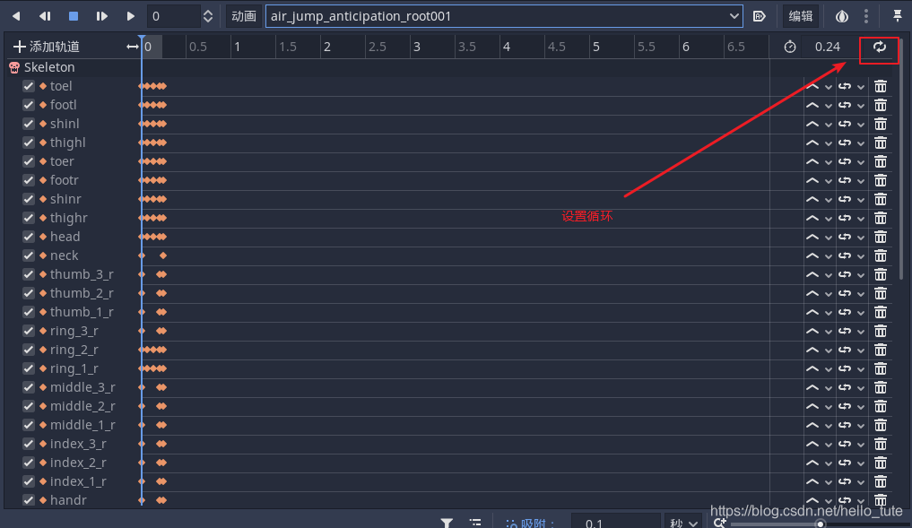The width and height of the screenshot is (912, 528).
Task: Delete the neck track
Action: pyautogui.click(x=881, y=255)
